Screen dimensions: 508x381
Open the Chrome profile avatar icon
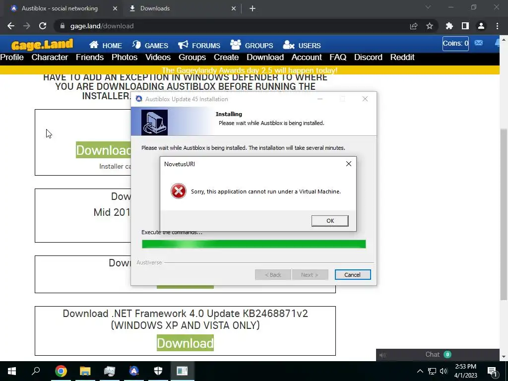click(x=481, y=26)
